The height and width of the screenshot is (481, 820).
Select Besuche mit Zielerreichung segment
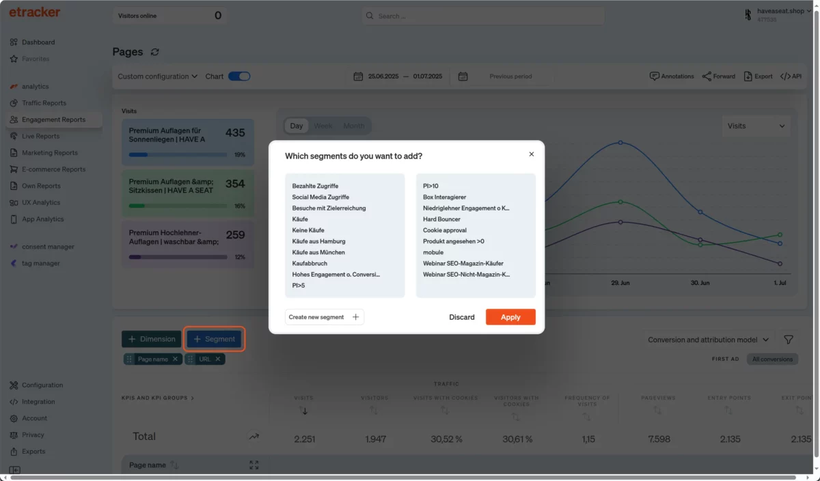(329, 208)
